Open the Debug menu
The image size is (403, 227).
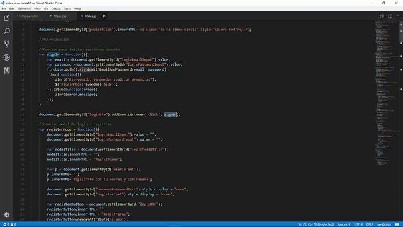click(x=56, y=9)
